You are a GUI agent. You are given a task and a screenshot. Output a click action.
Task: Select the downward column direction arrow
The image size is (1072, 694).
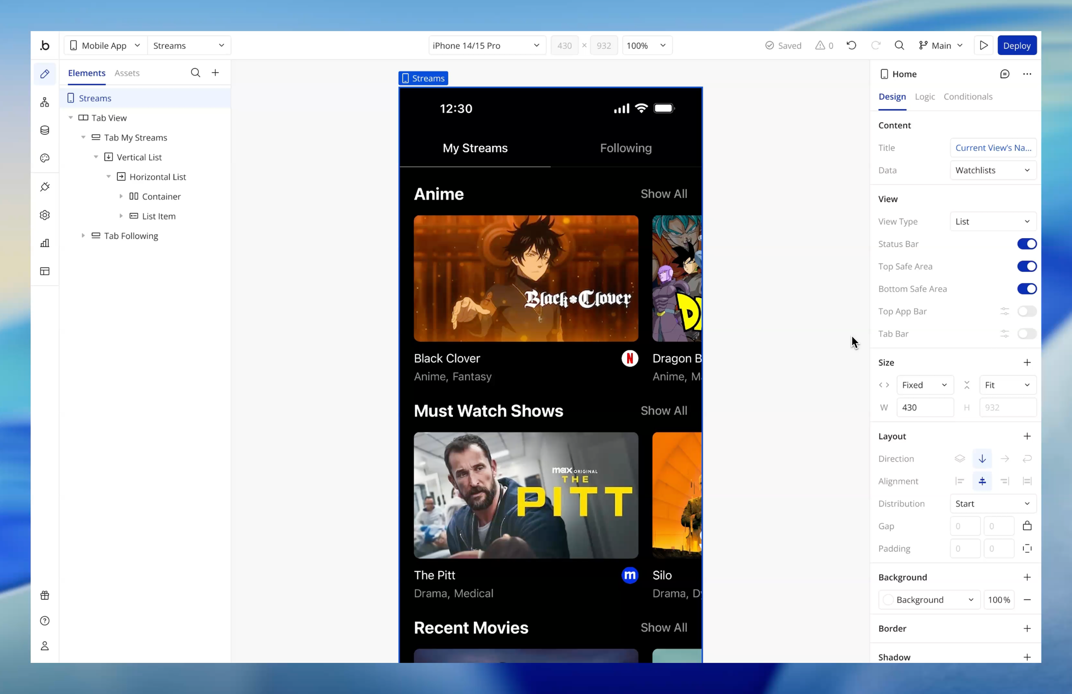pos(982,458)
